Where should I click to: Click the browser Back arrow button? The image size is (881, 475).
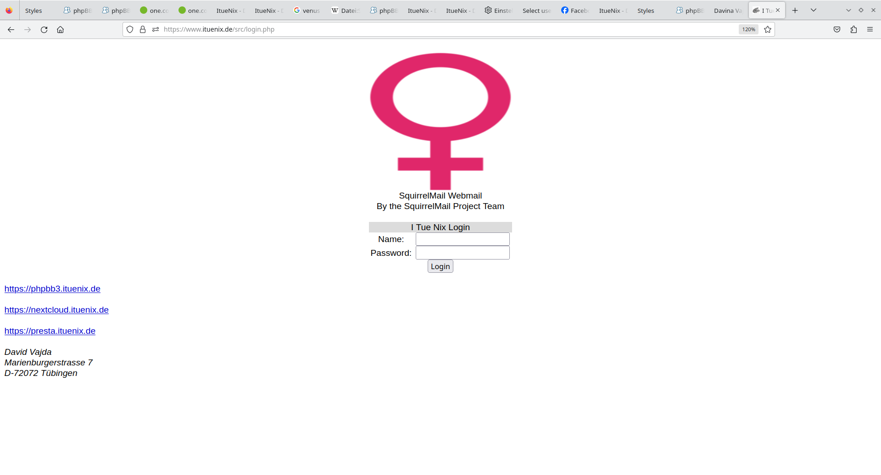11,29
